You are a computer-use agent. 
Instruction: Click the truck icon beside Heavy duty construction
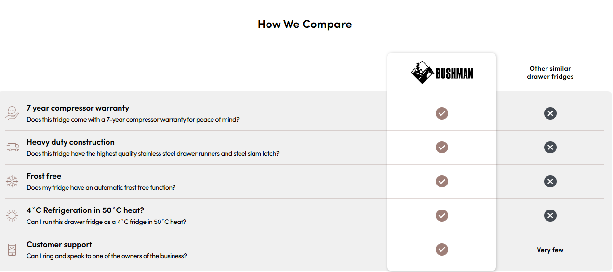pyautogui.click(x=12, y=147)
